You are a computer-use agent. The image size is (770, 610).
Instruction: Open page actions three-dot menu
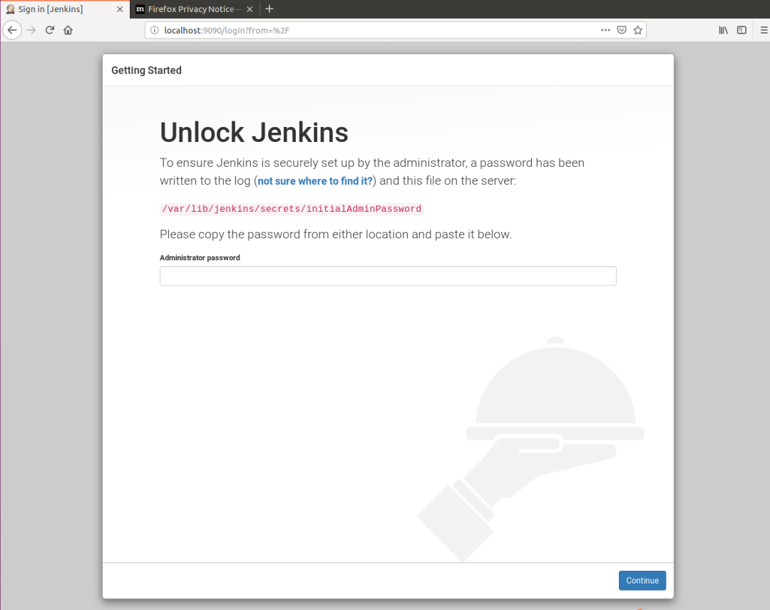tap(605, 30)
